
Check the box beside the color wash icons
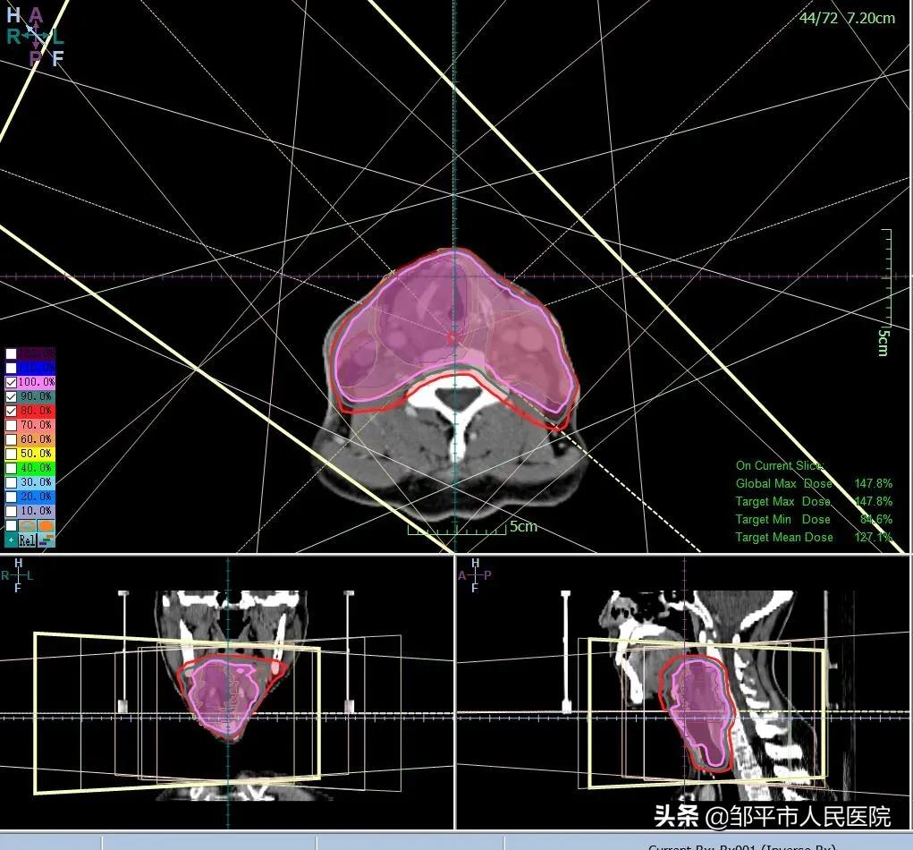(11, 525)
